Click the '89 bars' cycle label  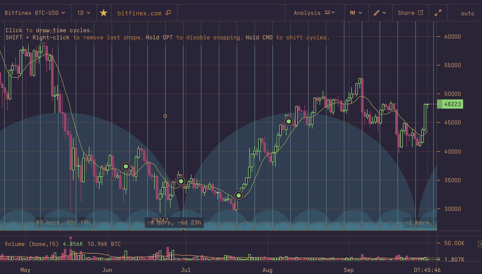pyautogui.click(x=63, y=222)
